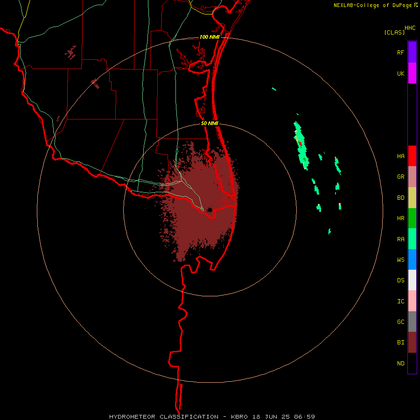Click the NEXLAB-College of DuPage text

[x=372, y=5]
